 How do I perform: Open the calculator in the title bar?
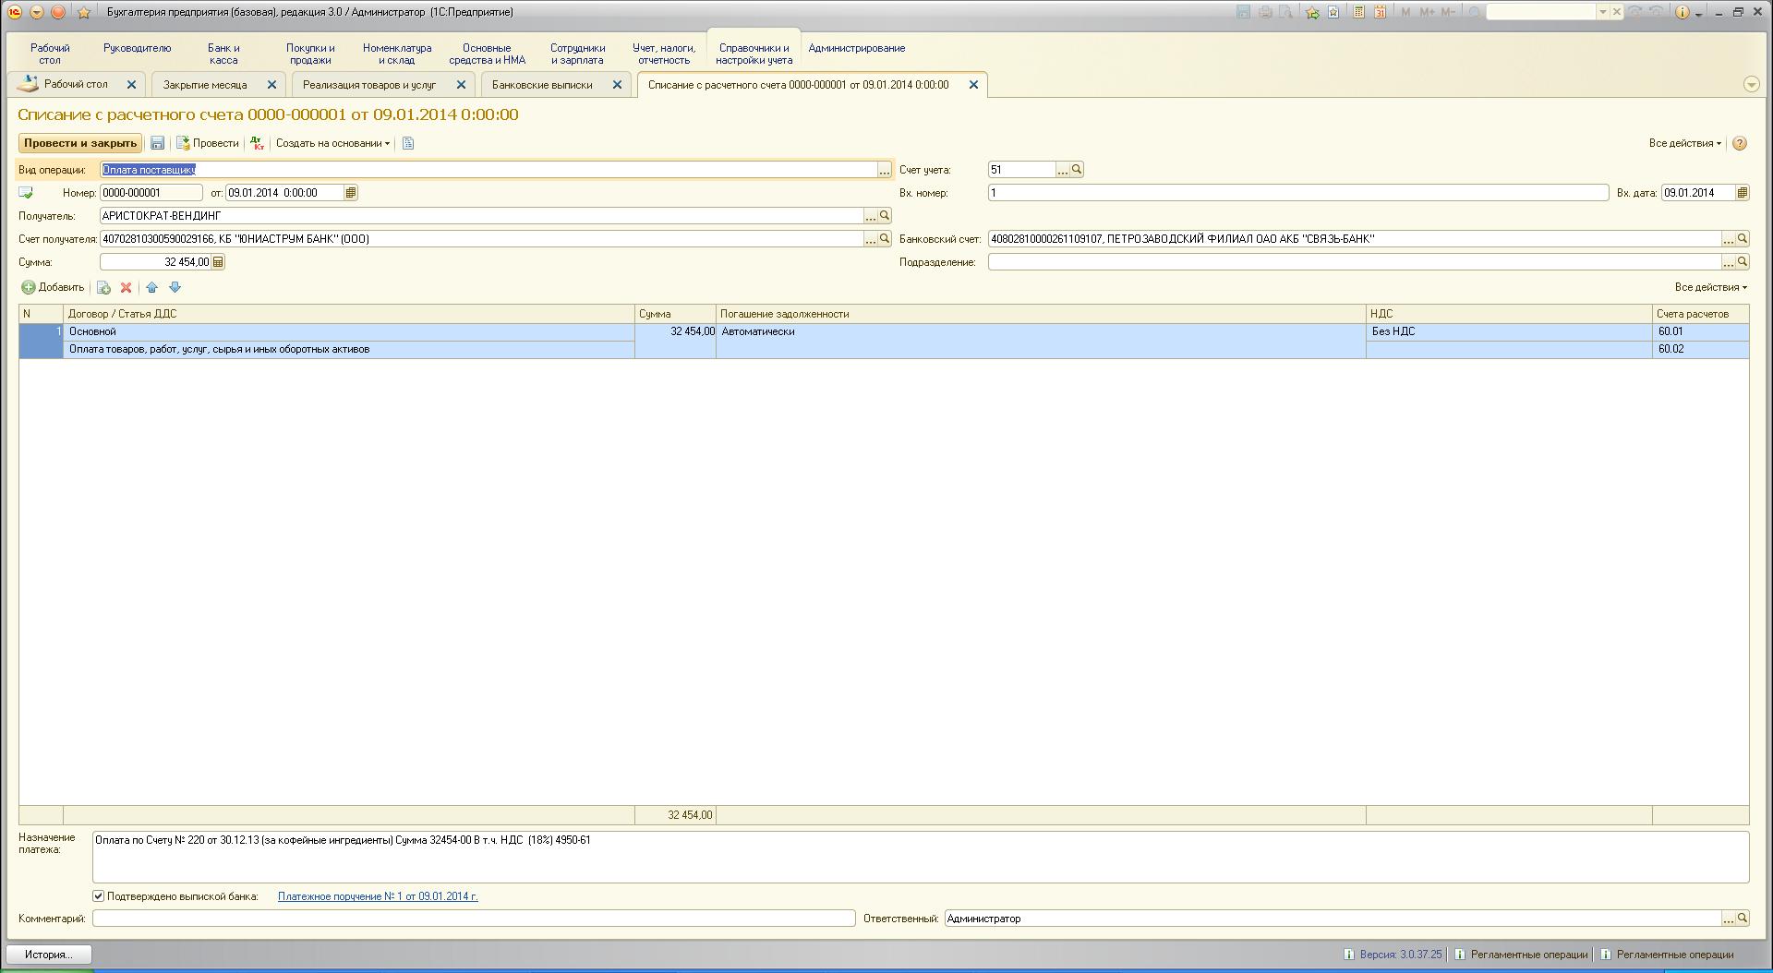pyautogui.click(x=1359, y=12)
